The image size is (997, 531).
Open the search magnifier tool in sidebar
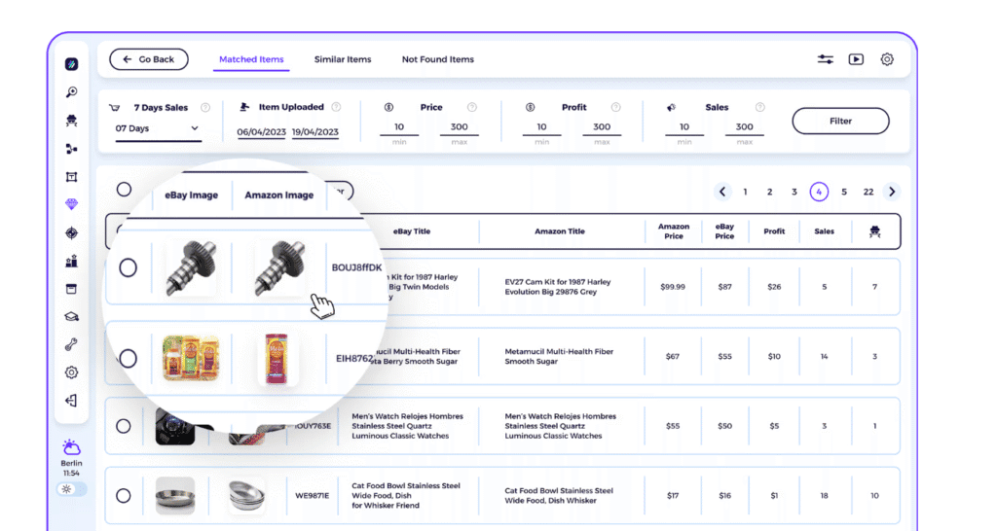click(x=71, y=92)
